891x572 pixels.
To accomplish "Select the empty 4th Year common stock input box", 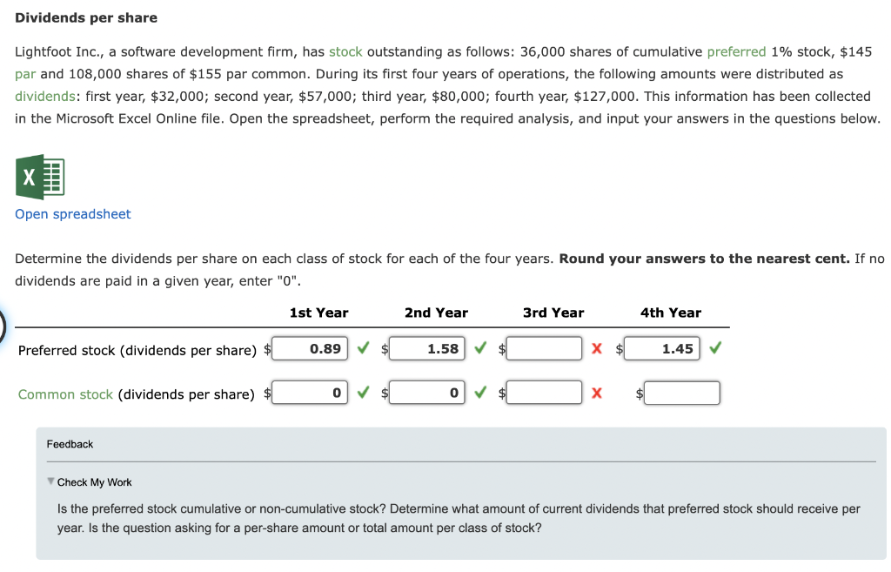I will (x=682, y=393).
